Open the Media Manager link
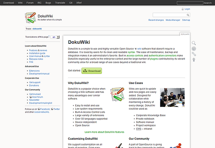Viewport: 215px width, 148px height. coord(173,20)
